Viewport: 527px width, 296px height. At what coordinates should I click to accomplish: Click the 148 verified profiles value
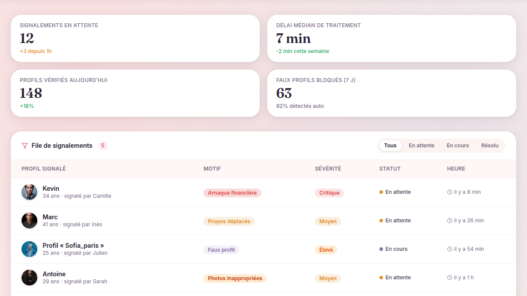pos(31,93)
